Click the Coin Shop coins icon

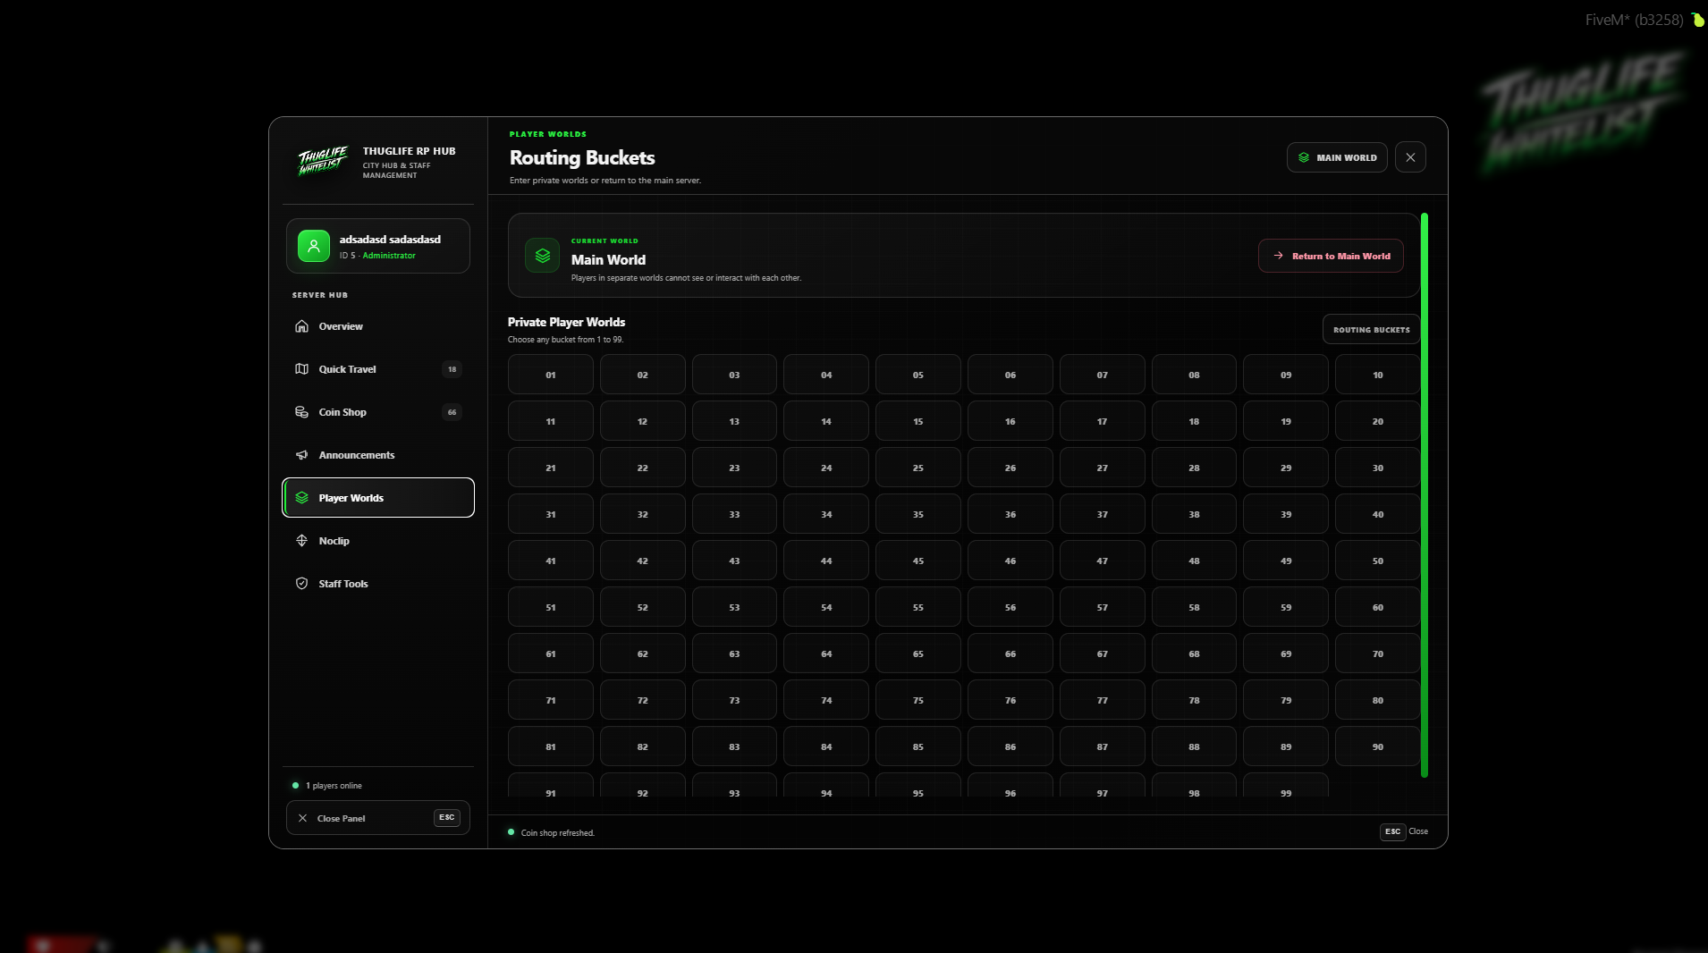tap(301, 412)
